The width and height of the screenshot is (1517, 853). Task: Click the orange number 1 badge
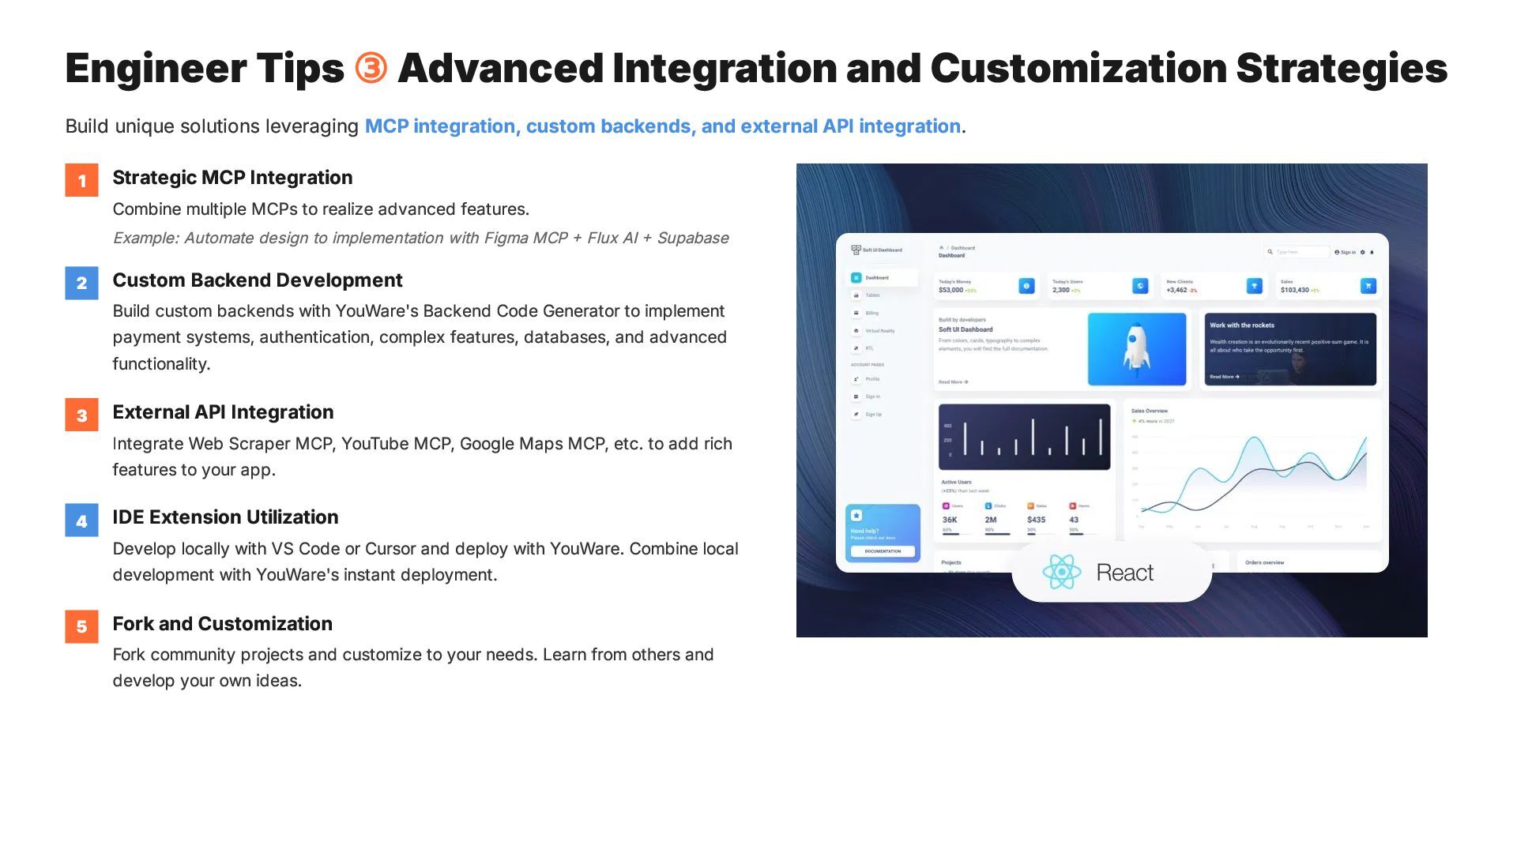tap(81, 181)
